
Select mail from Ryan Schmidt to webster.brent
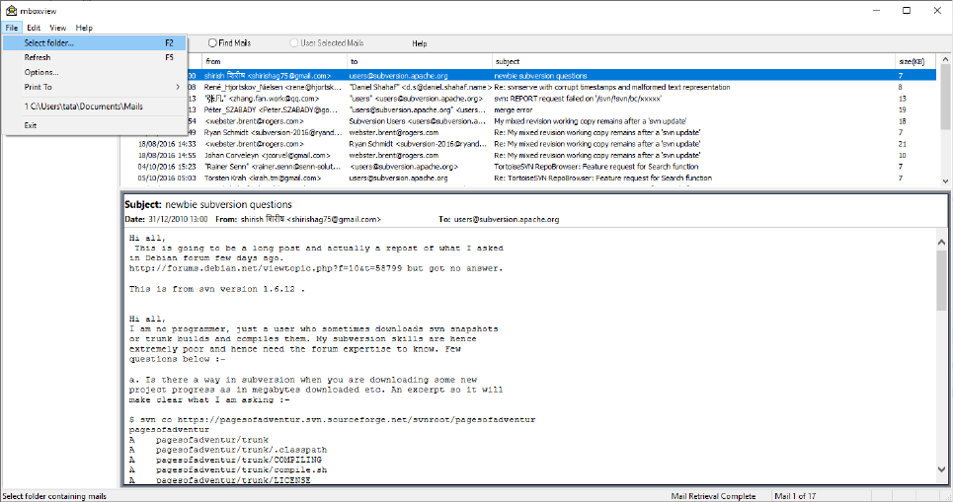(x=562, y=132)
